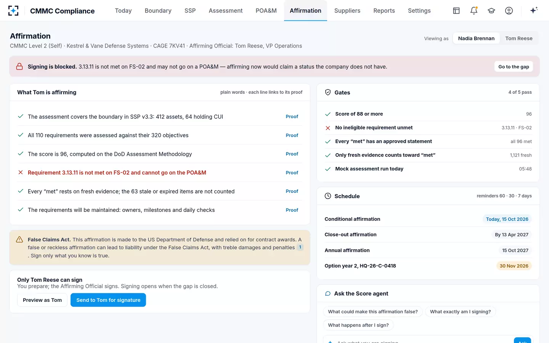Send to Tom for signature
This screenshot has height=343, width=549.
point(108,300)
